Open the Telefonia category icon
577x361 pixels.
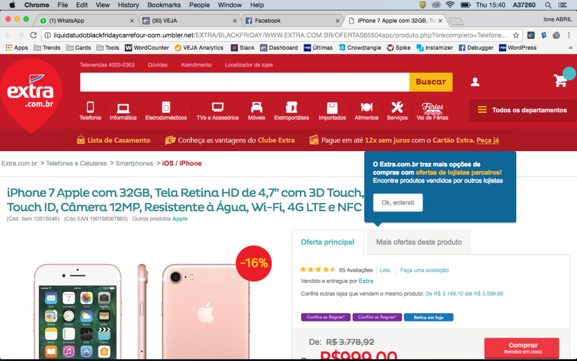(90, 111)
